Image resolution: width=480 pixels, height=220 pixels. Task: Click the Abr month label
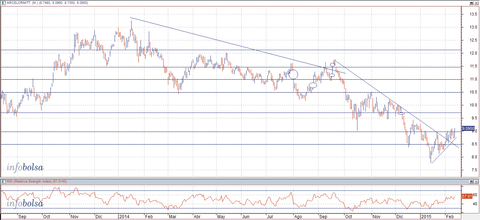point(197,217)
